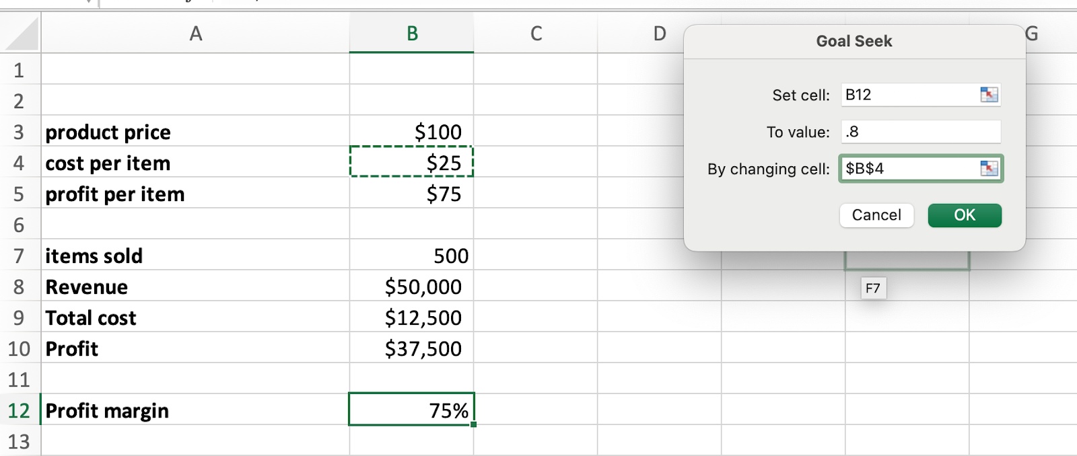Select row 7 header
The height and width of the screenshot is (456, 1077).
[x=20, y=256]
